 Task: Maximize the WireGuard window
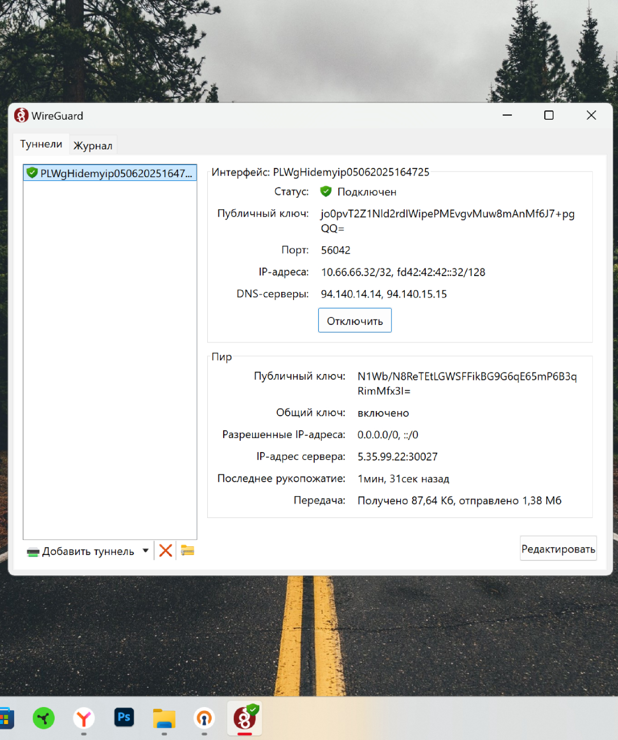point(549,115)
